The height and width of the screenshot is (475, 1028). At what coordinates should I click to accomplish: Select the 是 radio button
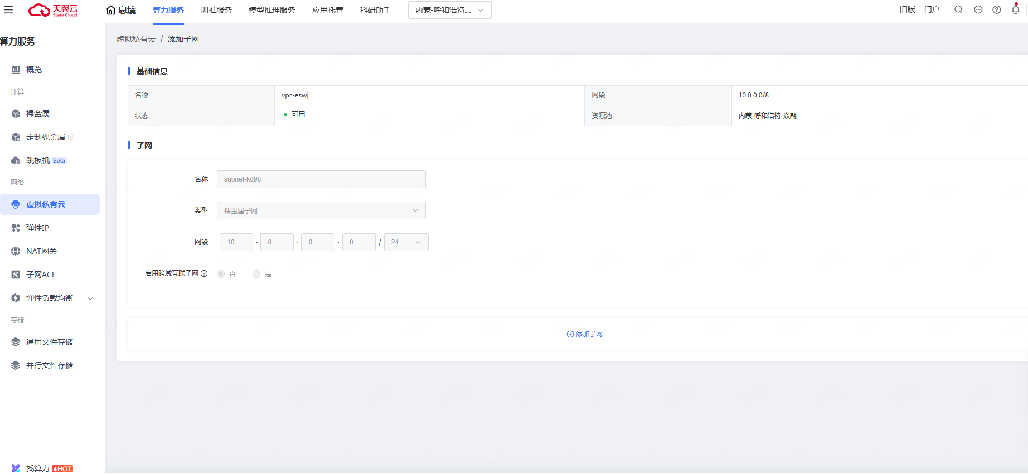[256, 274]
